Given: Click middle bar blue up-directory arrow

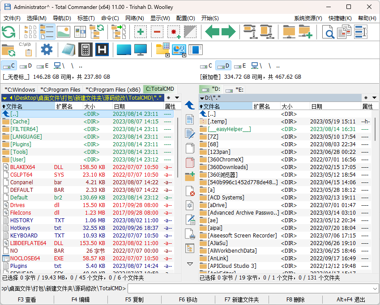Looking at the screenshot, I should [x=190, y=105].
